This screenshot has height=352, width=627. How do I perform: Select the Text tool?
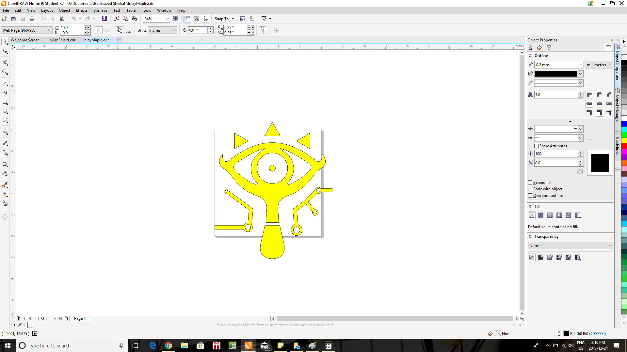[x=5, y=132]
